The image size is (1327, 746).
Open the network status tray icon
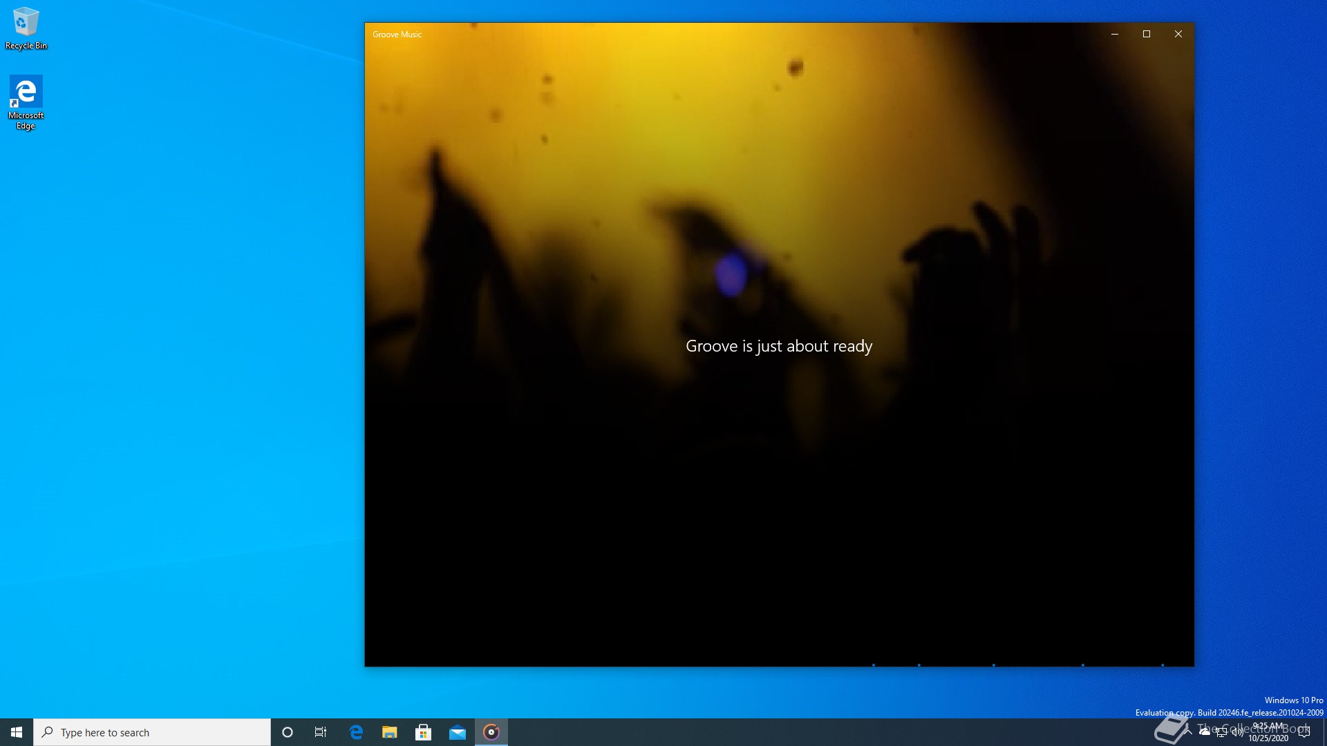point(1221,732)
